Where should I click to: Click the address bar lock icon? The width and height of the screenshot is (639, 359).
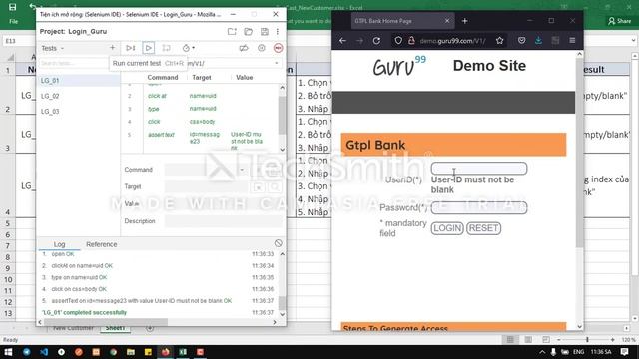click(411, 40)
